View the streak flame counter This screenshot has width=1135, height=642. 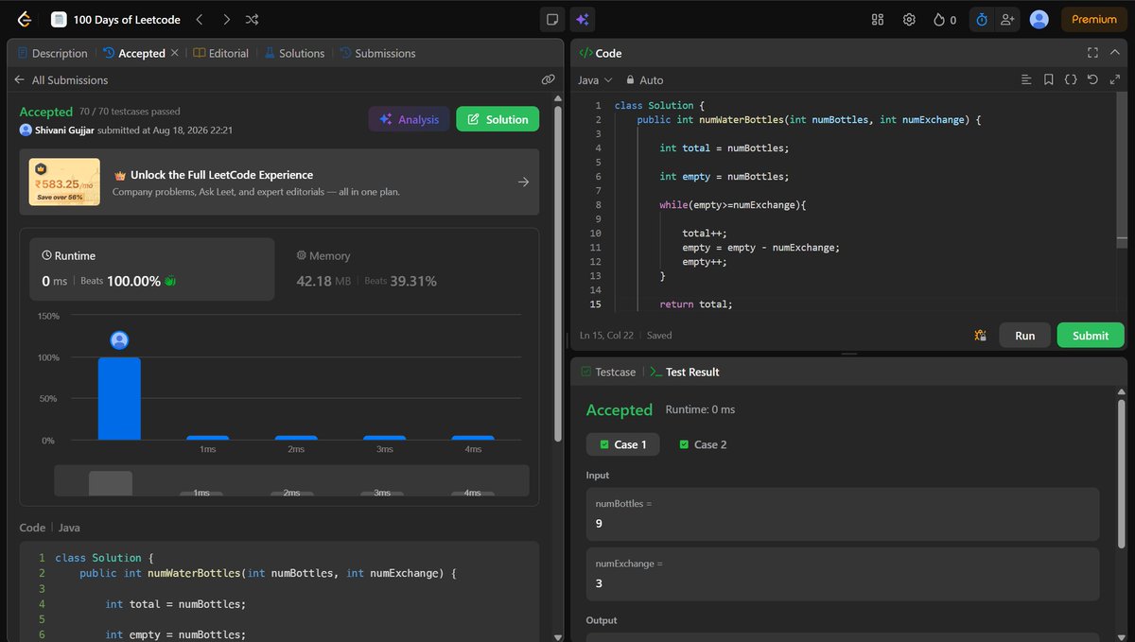coord(944,19)
